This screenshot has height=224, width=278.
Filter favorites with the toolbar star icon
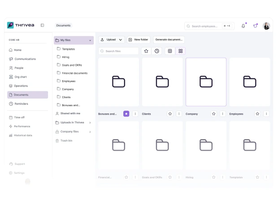[x=146, y=51]
